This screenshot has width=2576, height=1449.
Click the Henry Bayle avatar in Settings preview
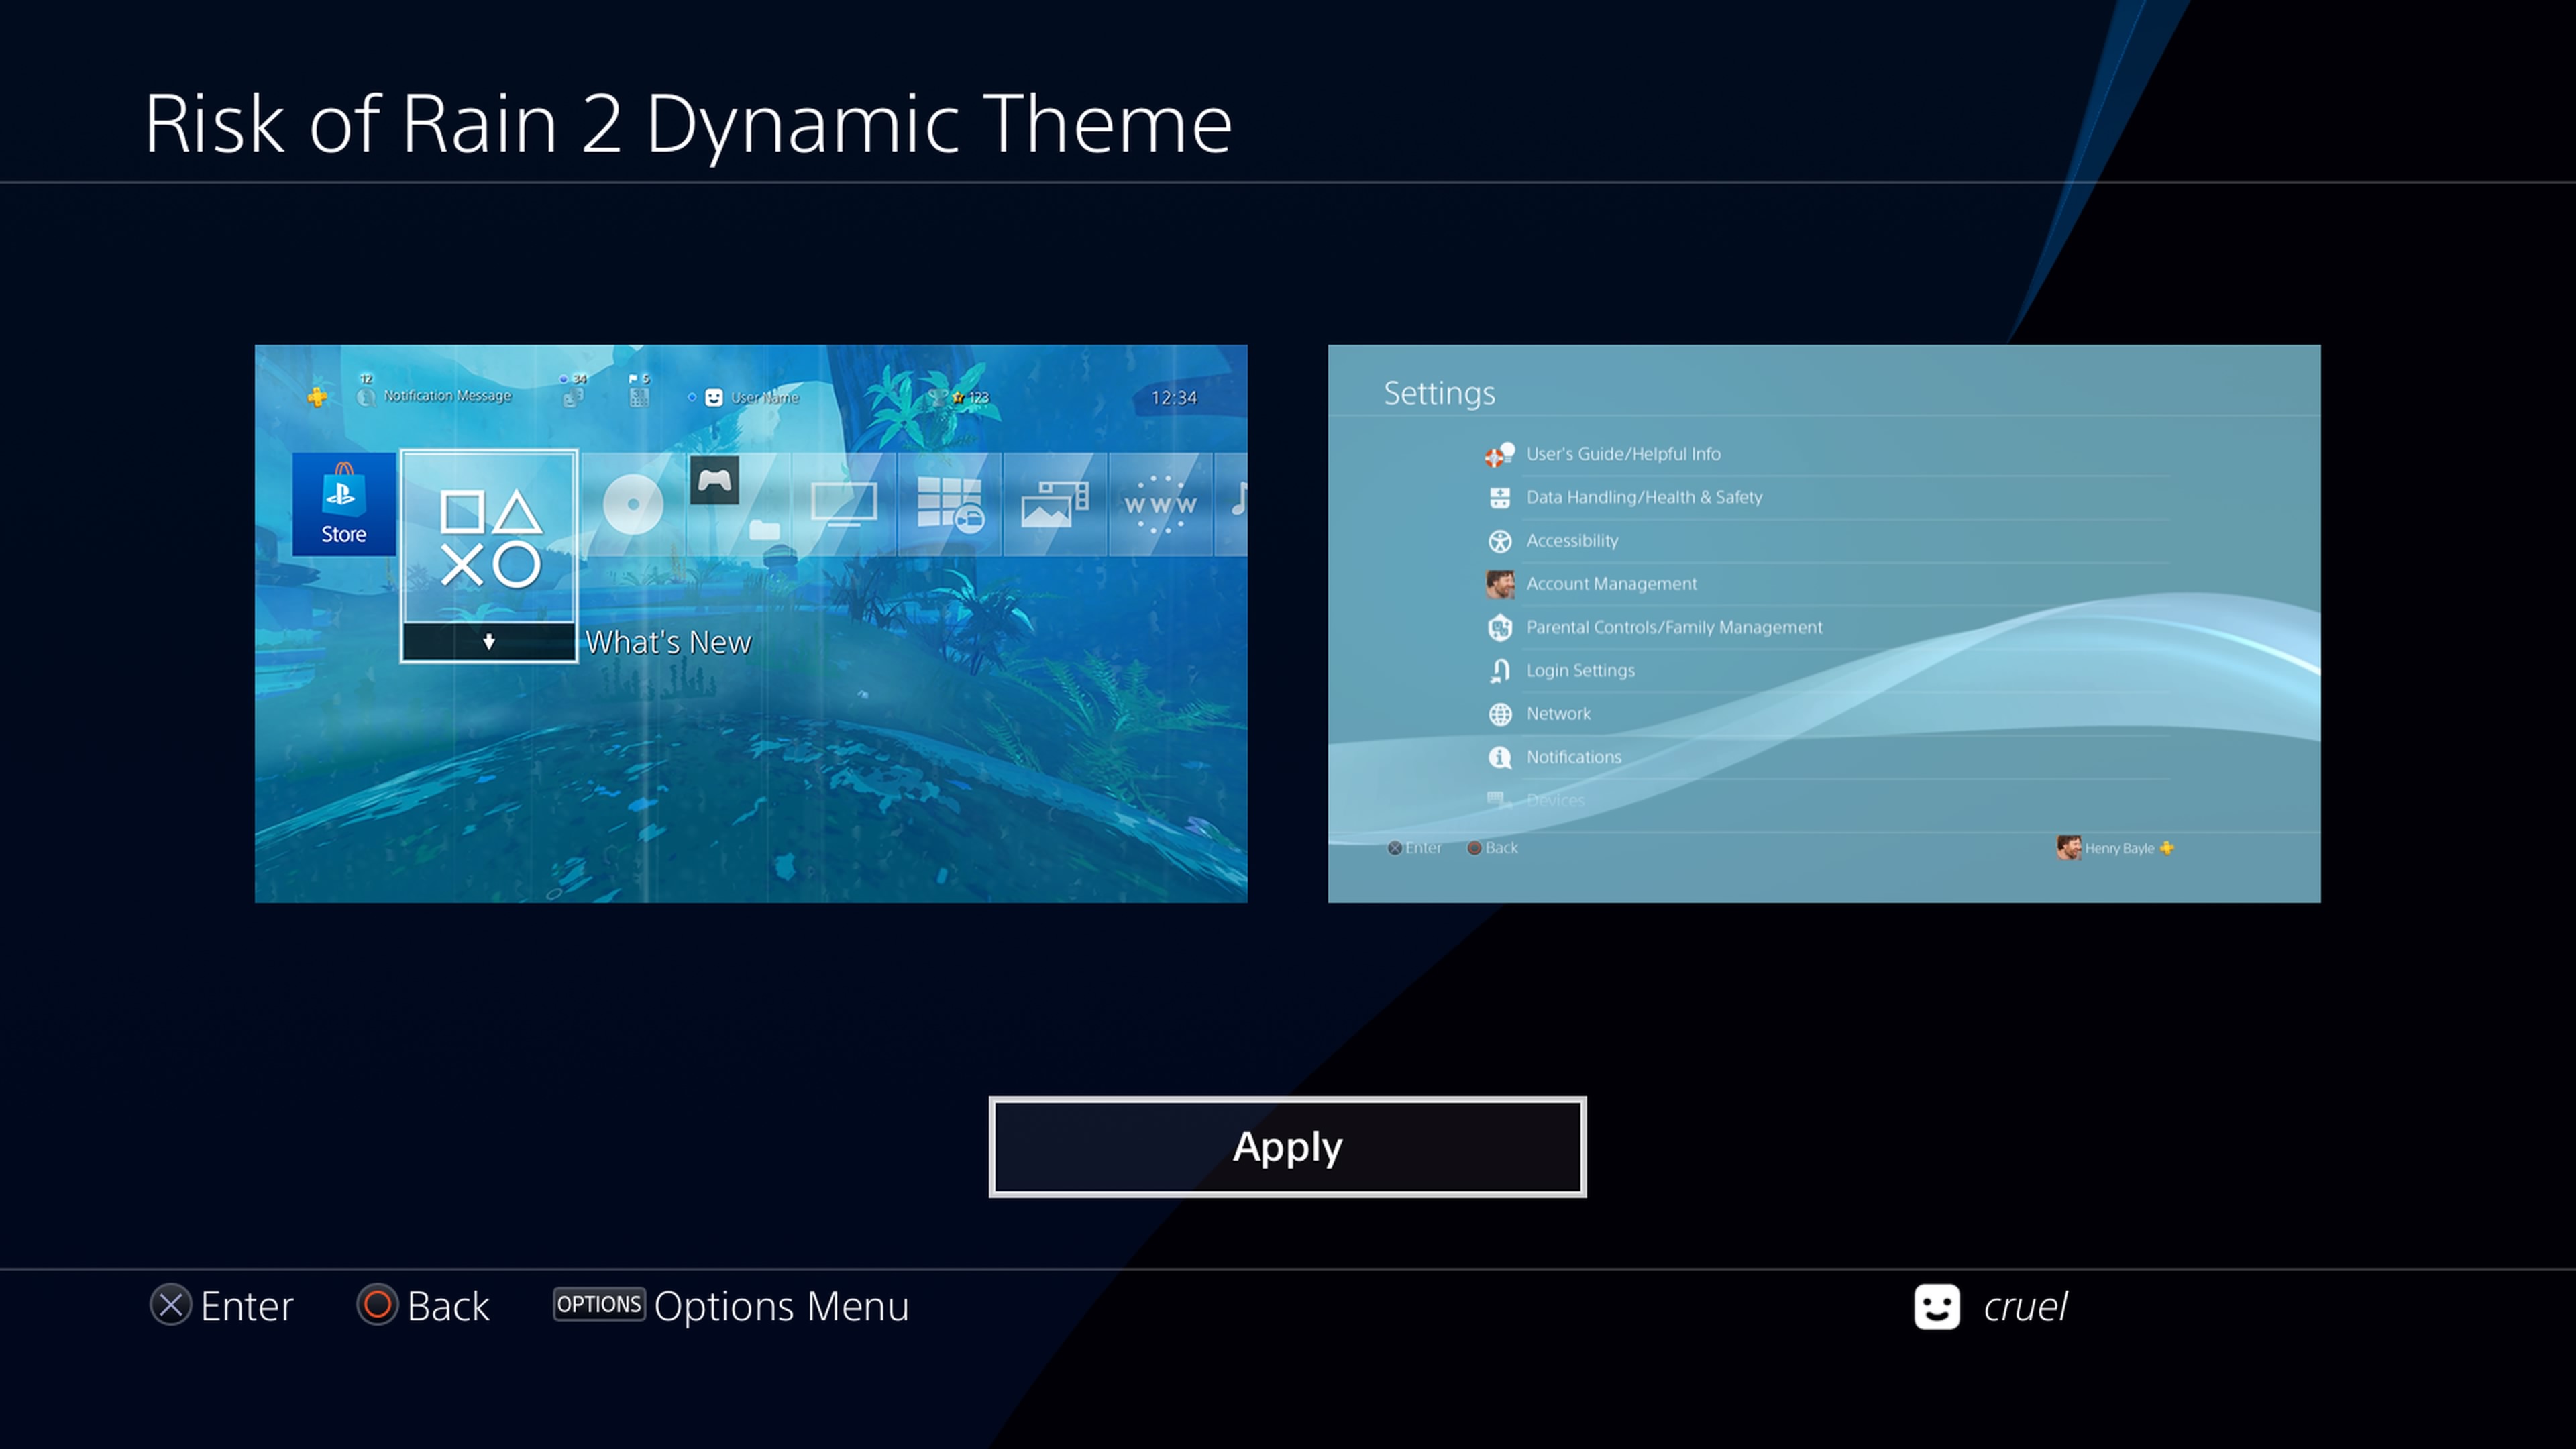(x=2068, y=847)
